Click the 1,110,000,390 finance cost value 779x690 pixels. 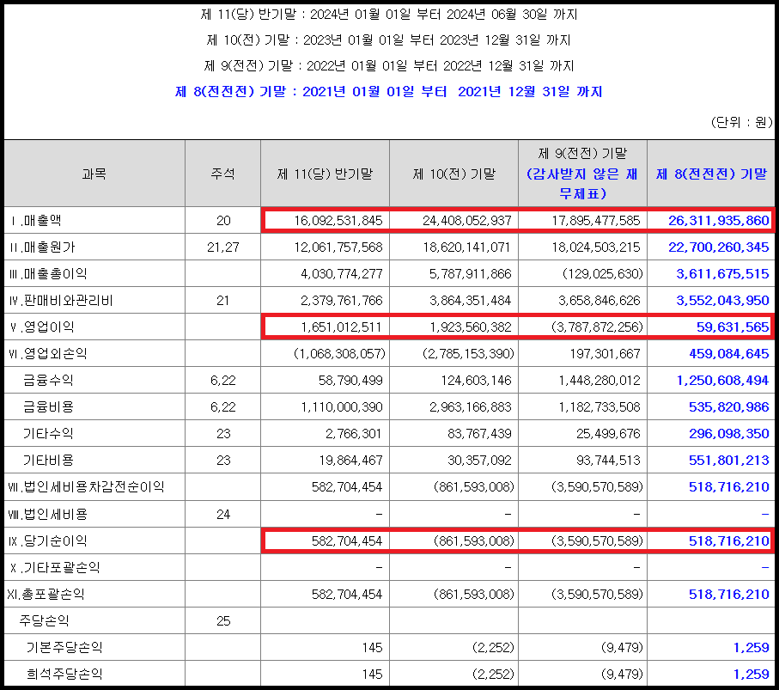[341, 407]
